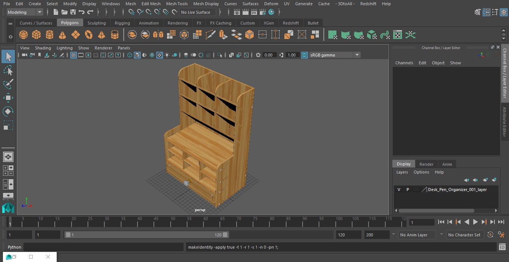Image resolution: width=509 pixels, height=262 pixels.
Task: Toggle playback P box of the layer
Action: click(x=408, y=190)
